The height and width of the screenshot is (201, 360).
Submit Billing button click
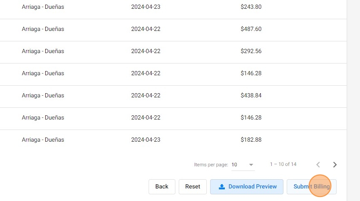tap(311, 187)
